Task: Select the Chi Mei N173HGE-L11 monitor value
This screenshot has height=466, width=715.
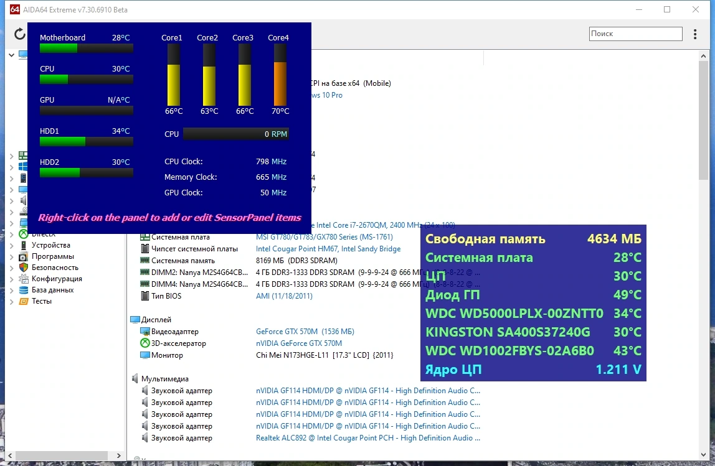Action: click(x=324, y=355)
